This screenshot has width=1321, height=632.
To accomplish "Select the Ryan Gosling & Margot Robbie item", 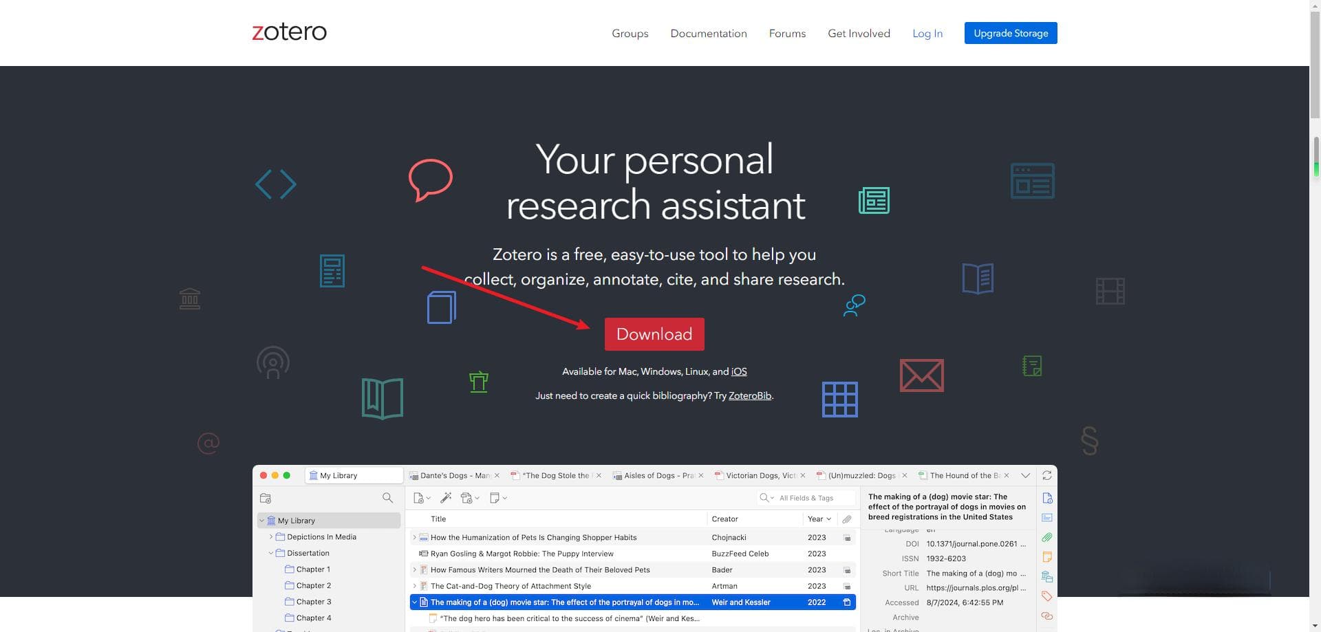I will pyautogui.click(x=632, y=554).
